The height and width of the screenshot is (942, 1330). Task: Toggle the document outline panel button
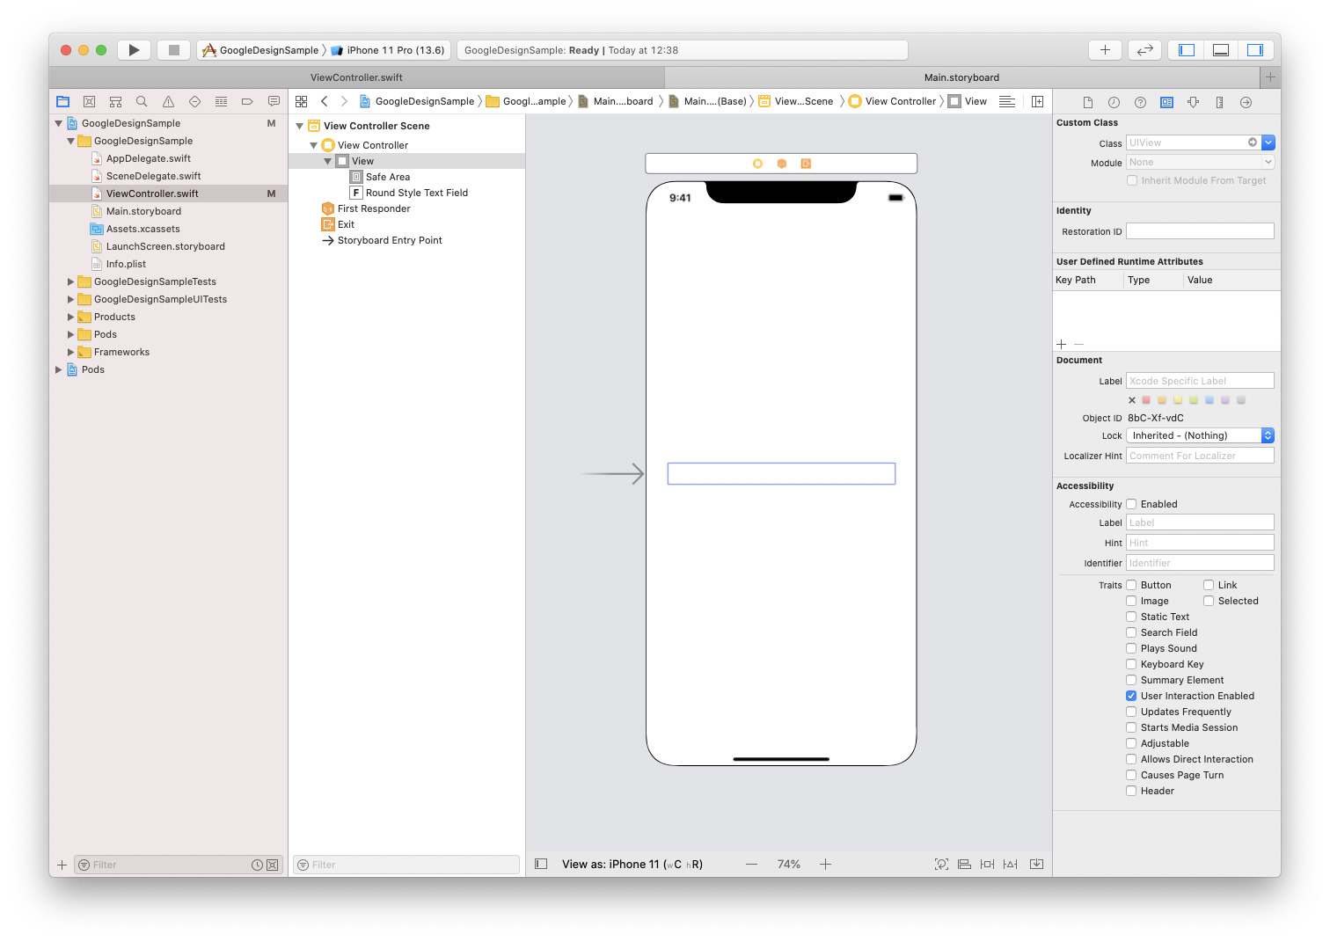coord(541,864)
